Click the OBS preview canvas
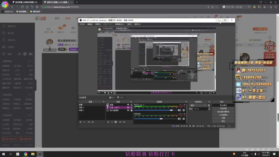 (157, 60)
